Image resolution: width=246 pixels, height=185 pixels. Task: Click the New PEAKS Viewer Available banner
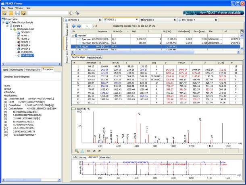pos(213,13)
